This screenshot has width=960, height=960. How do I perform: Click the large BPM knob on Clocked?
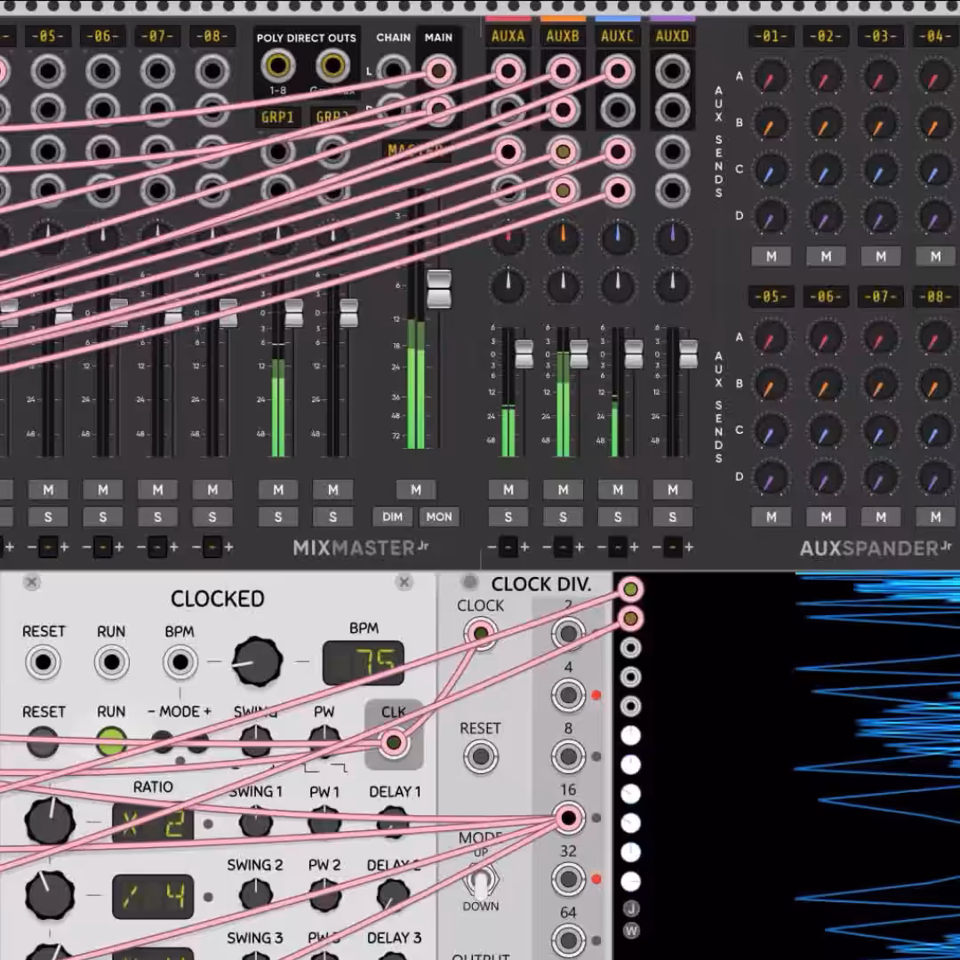pos(257,661)
